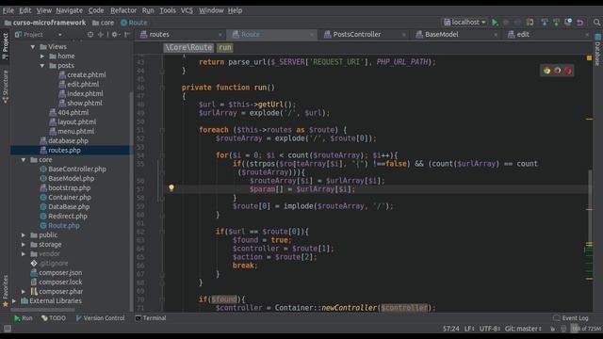Screen dimensions: 603x339
Task: Click the yellow inspection indicator square
Action: click(589, 58)
